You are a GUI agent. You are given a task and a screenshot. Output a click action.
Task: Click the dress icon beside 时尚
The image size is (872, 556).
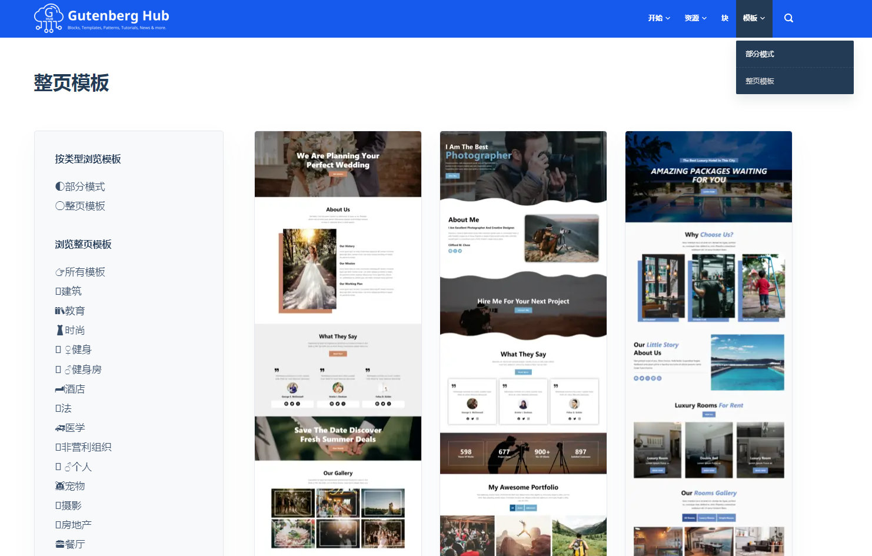point(59,330)
